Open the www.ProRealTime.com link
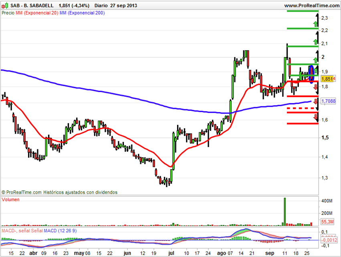Image resolution: width=341 pixels, height=257 pixels. [x=312, y=6]
